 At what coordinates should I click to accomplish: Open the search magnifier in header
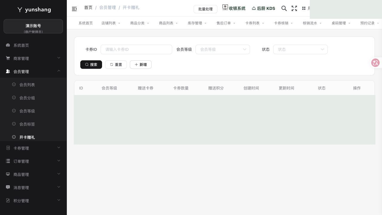pyautogui.click(x=284, y=8)
